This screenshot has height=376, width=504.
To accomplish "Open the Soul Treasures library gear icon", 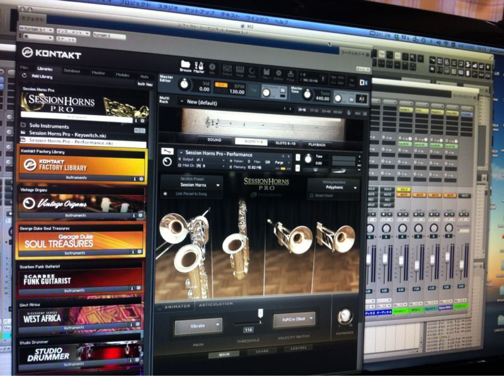I will point(139,252).
